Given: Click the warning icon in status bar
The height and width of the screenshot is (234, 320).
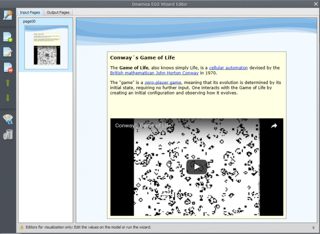Looking at the screenshot, I should pos(21,227).
